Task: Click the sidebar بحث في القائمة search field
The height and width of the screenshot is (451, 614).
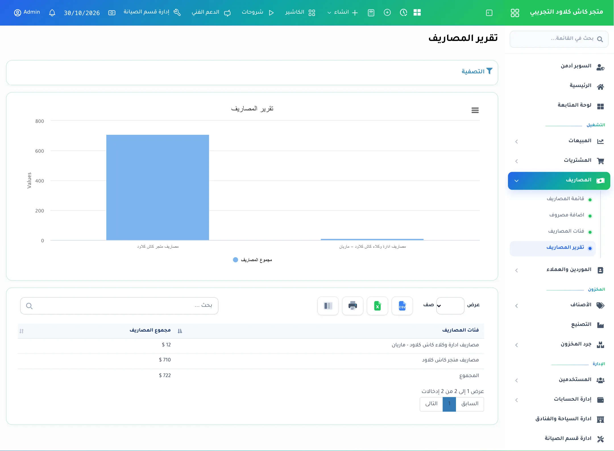Action: 559,39
